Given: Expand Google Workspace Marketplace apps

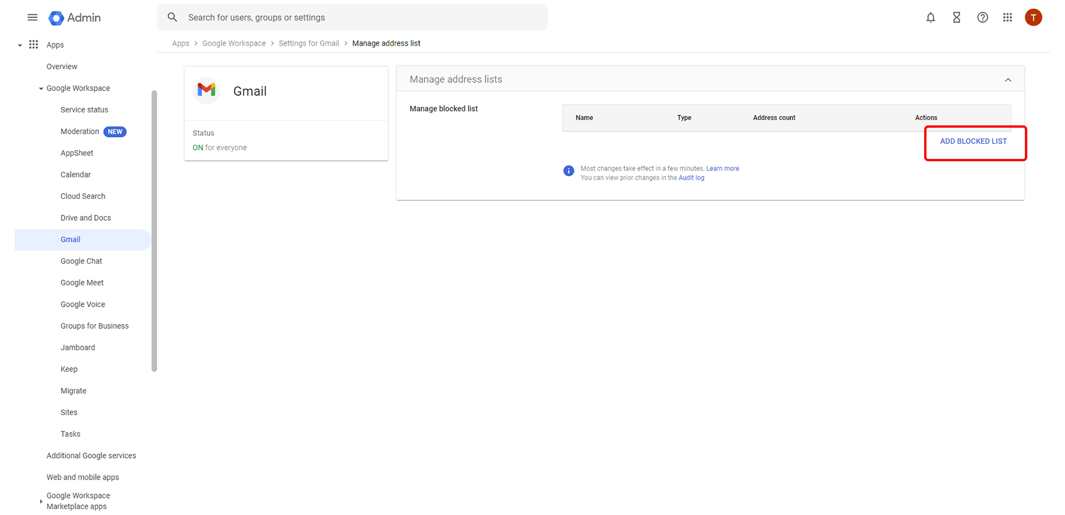Looking at the screenshot, I should pyautogui.click(x=41, y=501).
